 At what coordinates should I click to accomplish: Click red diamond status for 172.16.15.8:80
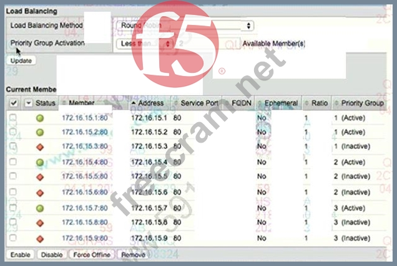click(40, 223)
